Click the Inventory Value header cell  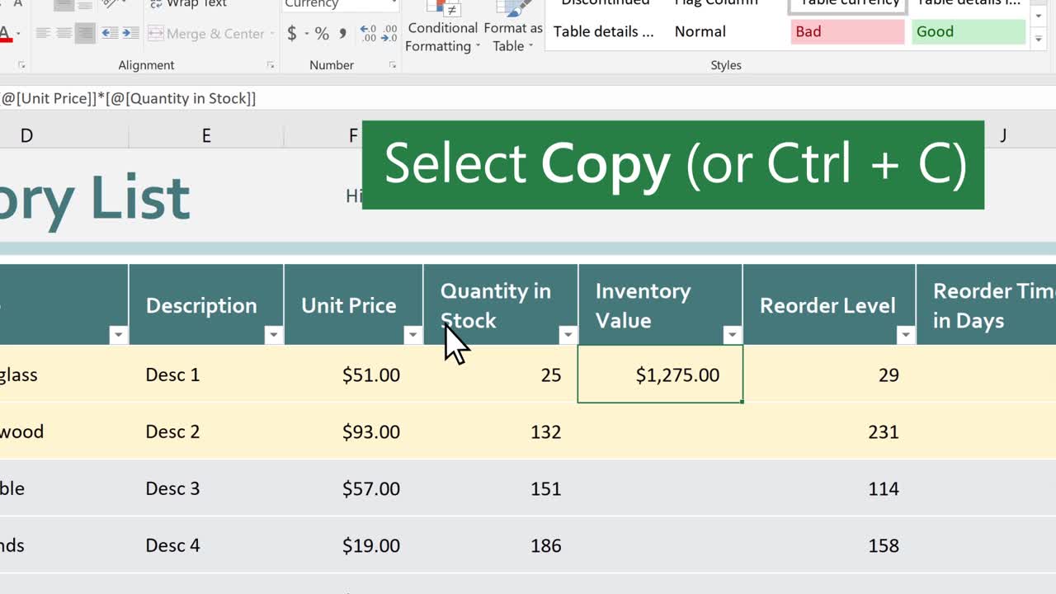(660, 304)
